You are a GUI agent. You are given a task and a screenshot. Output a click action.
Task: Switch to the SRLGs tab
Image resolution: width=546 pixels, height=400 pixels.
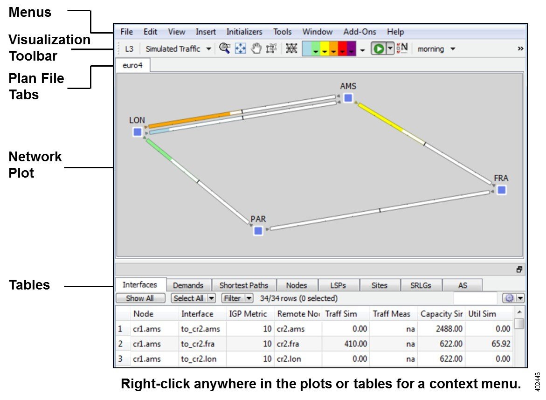[421, 285]
